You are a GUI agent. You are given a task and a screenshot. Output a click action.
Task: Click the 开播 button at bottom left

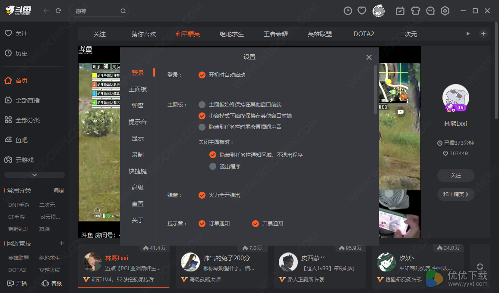pyautogui.click(x=17, y=283)
